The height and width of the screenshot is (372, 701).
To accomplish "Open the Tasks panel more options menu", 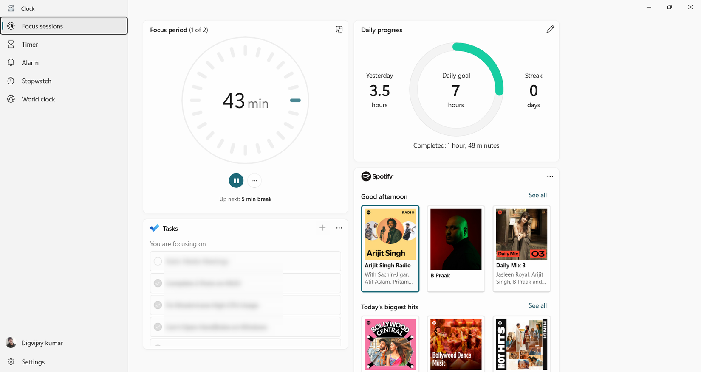I will click(339, 228).
